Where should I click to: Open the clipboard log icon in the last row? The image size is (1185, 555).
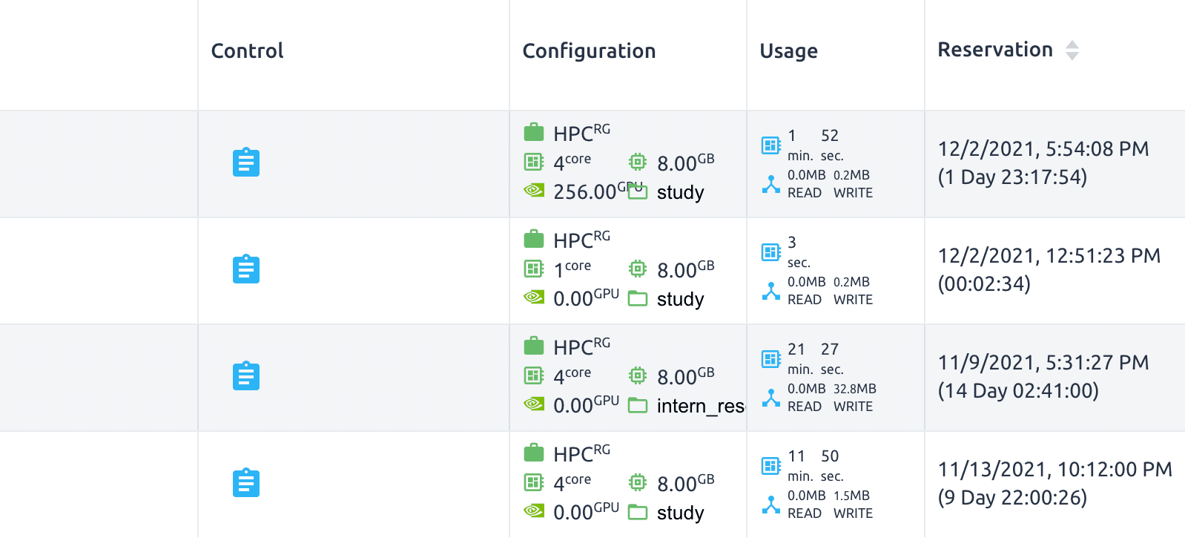click(246, 483)
